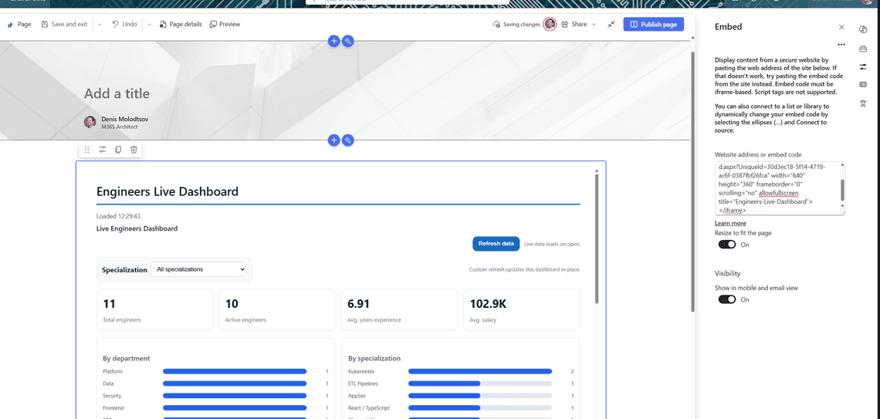Click the Denis Molodtsov author name

(124, 119)
